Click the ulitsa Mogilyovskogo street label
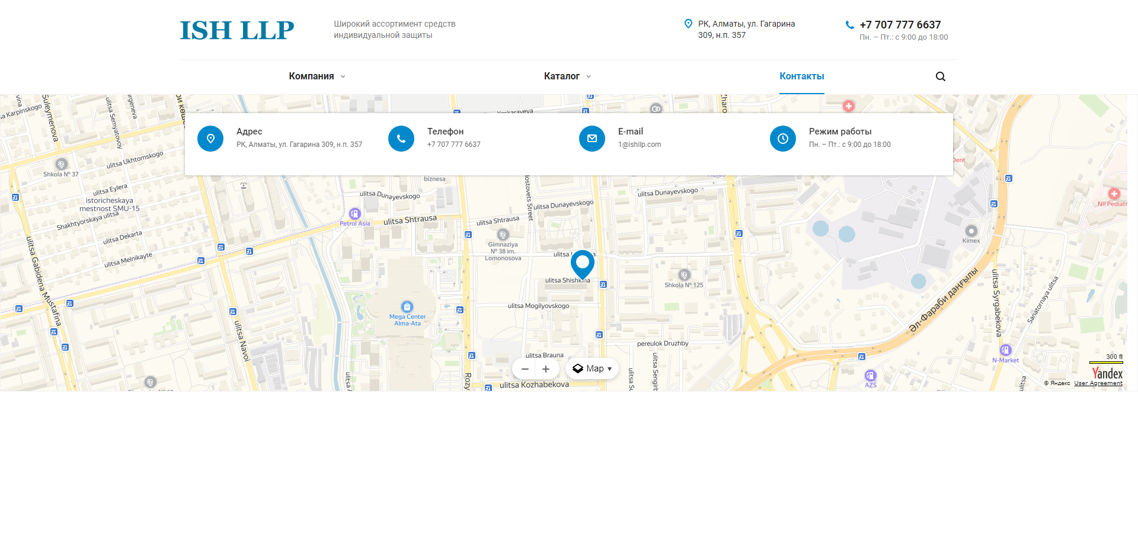This screenshot has width=1138, height=545. [538, 306]
